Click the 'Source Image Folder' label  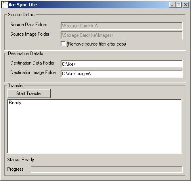[30, 34]
